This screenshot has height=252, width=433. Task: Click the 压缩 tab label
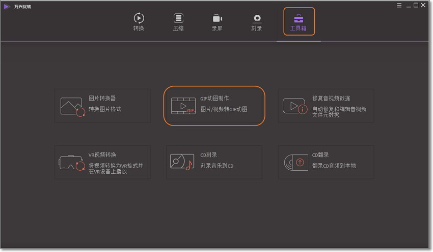[178, 28]
